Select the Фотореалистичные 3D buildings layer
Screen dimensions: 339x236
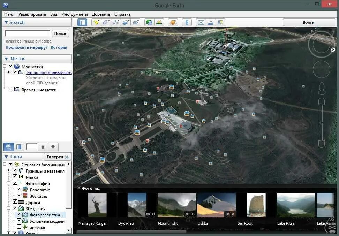[46, 215]
